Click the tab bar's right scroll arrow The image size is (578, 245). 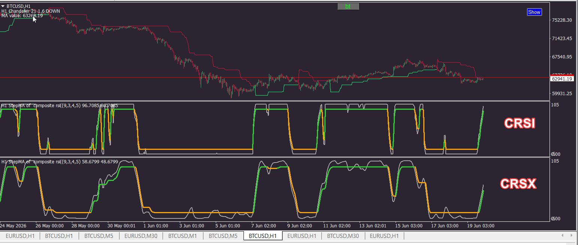[572, 236]
